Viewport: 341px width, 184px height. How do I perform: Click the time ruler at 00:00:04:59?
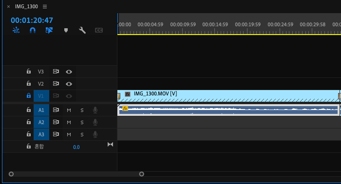(150, 24)
